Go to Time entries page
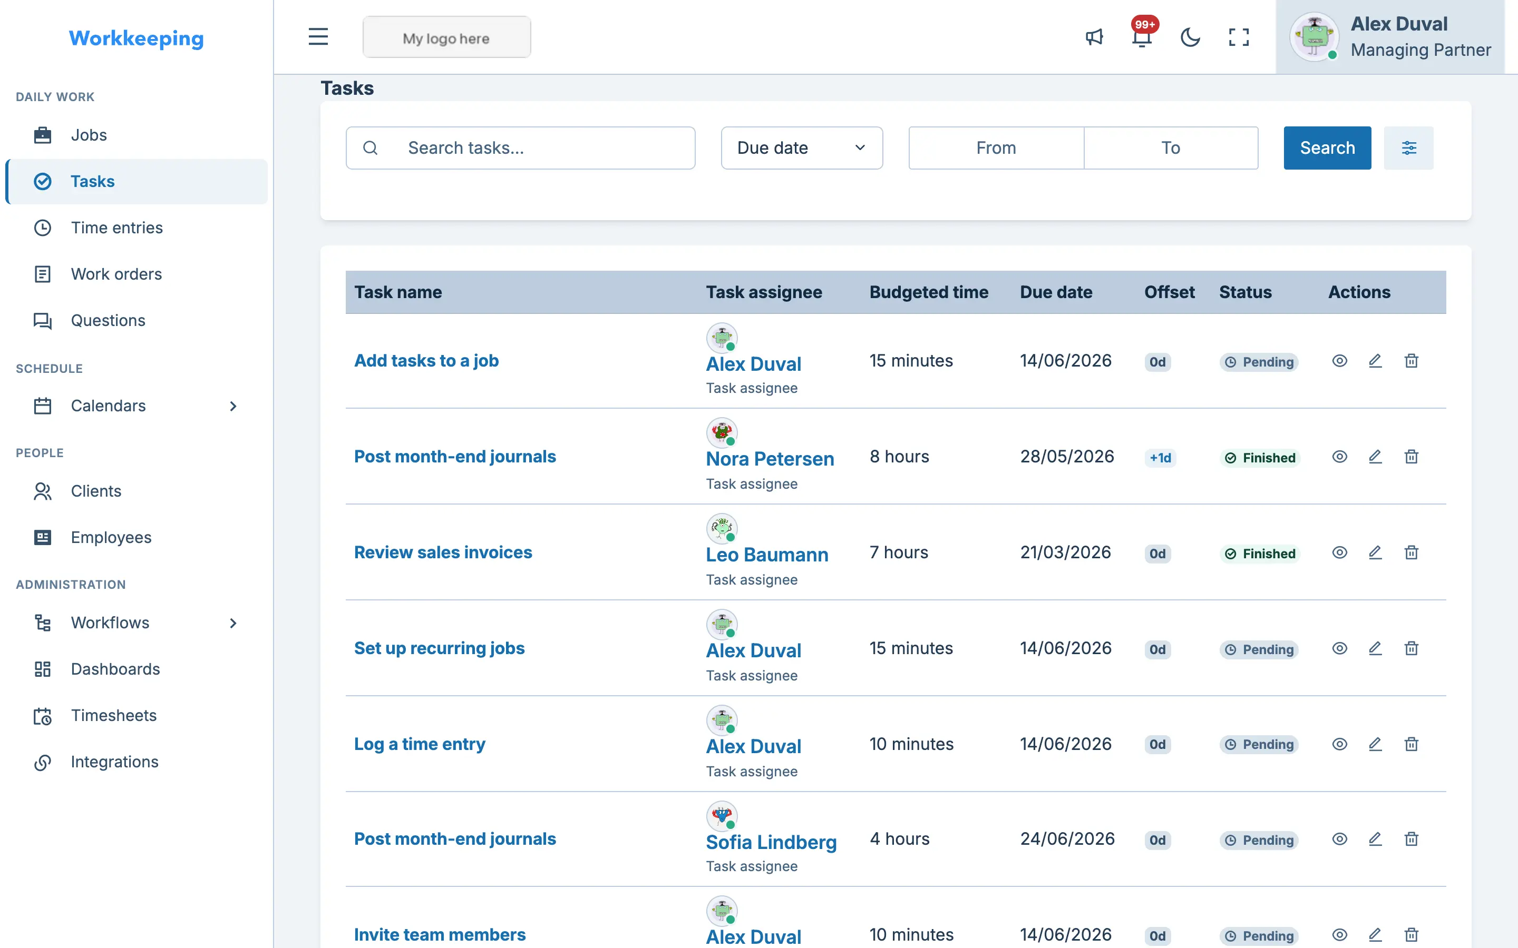 point(136,228)
